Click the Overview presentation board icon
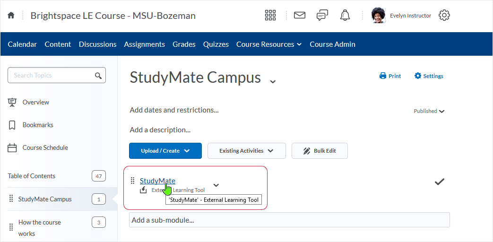Image resolution: width=493 pixels, height=242 pixels. (12, 102)
